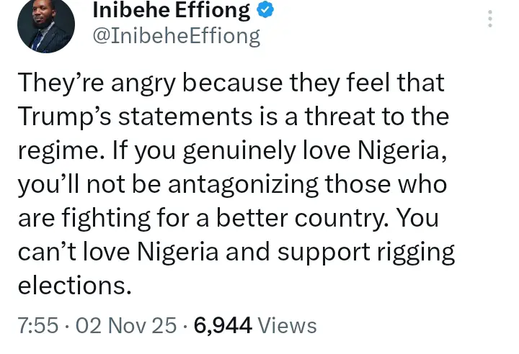This screenshot has height=354, width=519.
Task: Click the blue verified badge
Action: pos(266,11)
